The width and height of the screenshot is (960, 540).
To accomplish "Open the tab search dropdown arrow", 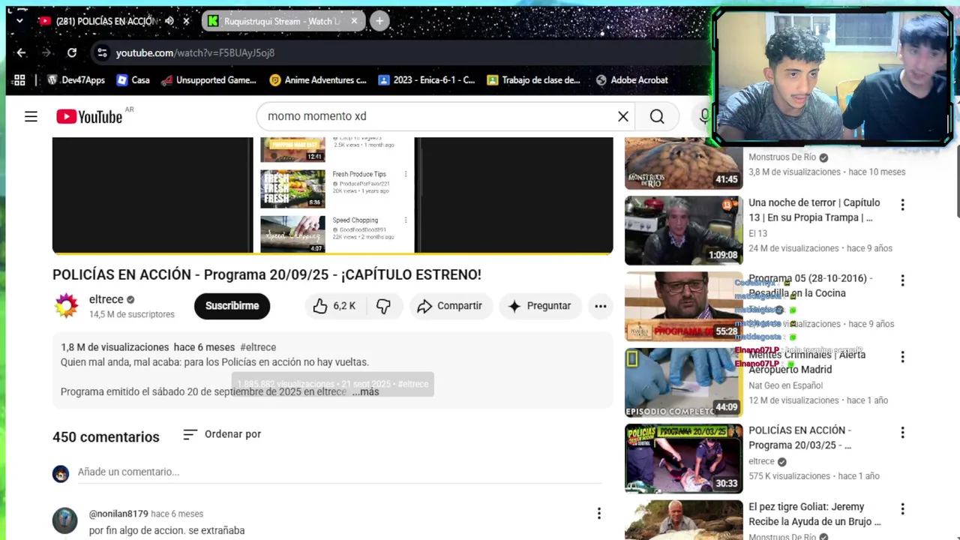I will pyautogui.click(x=19, y=21).
